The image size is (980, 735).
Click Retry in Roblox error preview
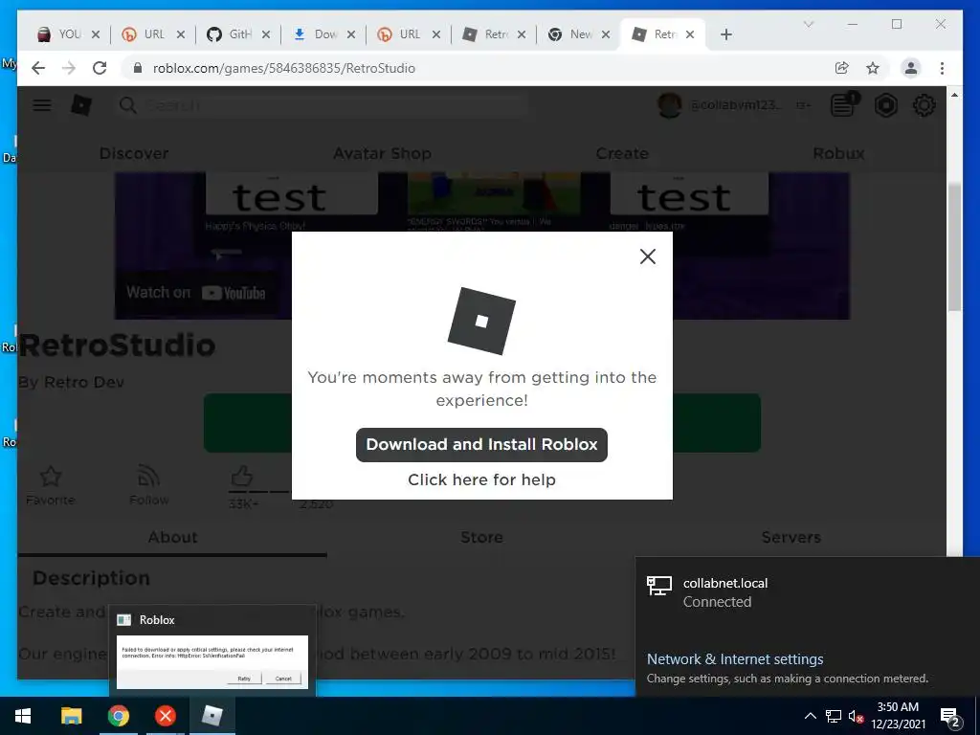244,679
